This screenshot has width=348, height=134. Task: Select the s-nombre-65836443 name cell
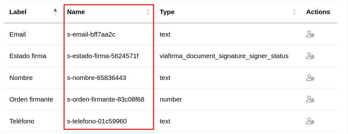(97, 78)
